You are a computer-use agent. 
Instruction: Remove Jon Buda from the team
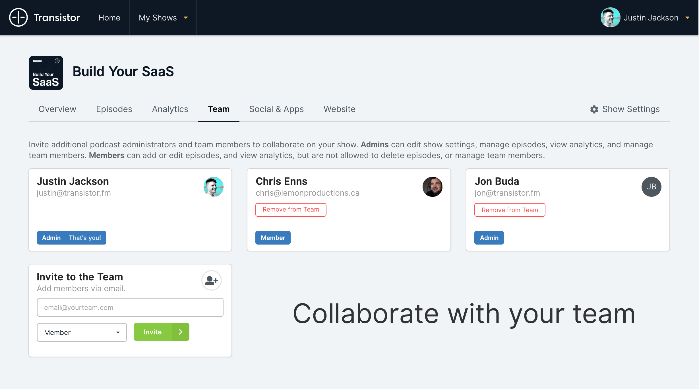point(510,210)
